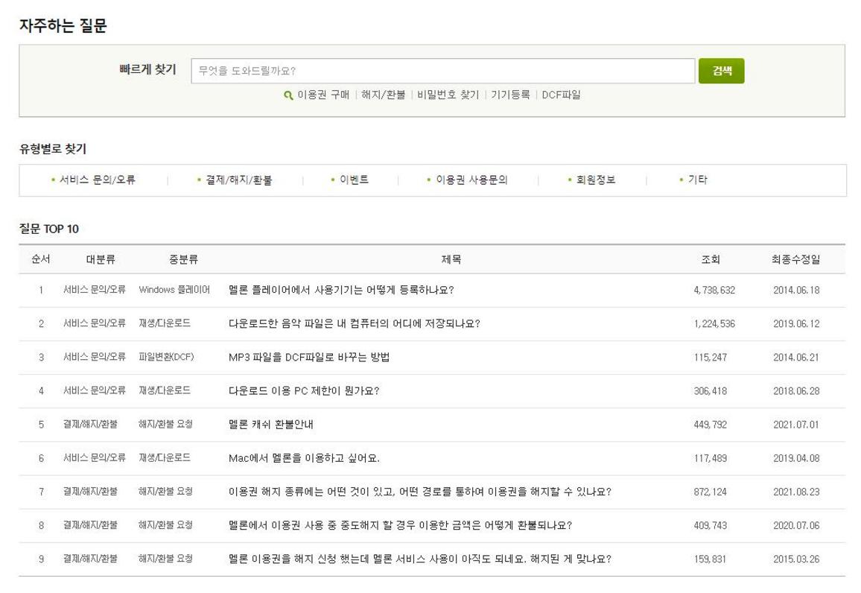Click the 제목 column header
Screen dimensions: 861x593
click(451, 259)
